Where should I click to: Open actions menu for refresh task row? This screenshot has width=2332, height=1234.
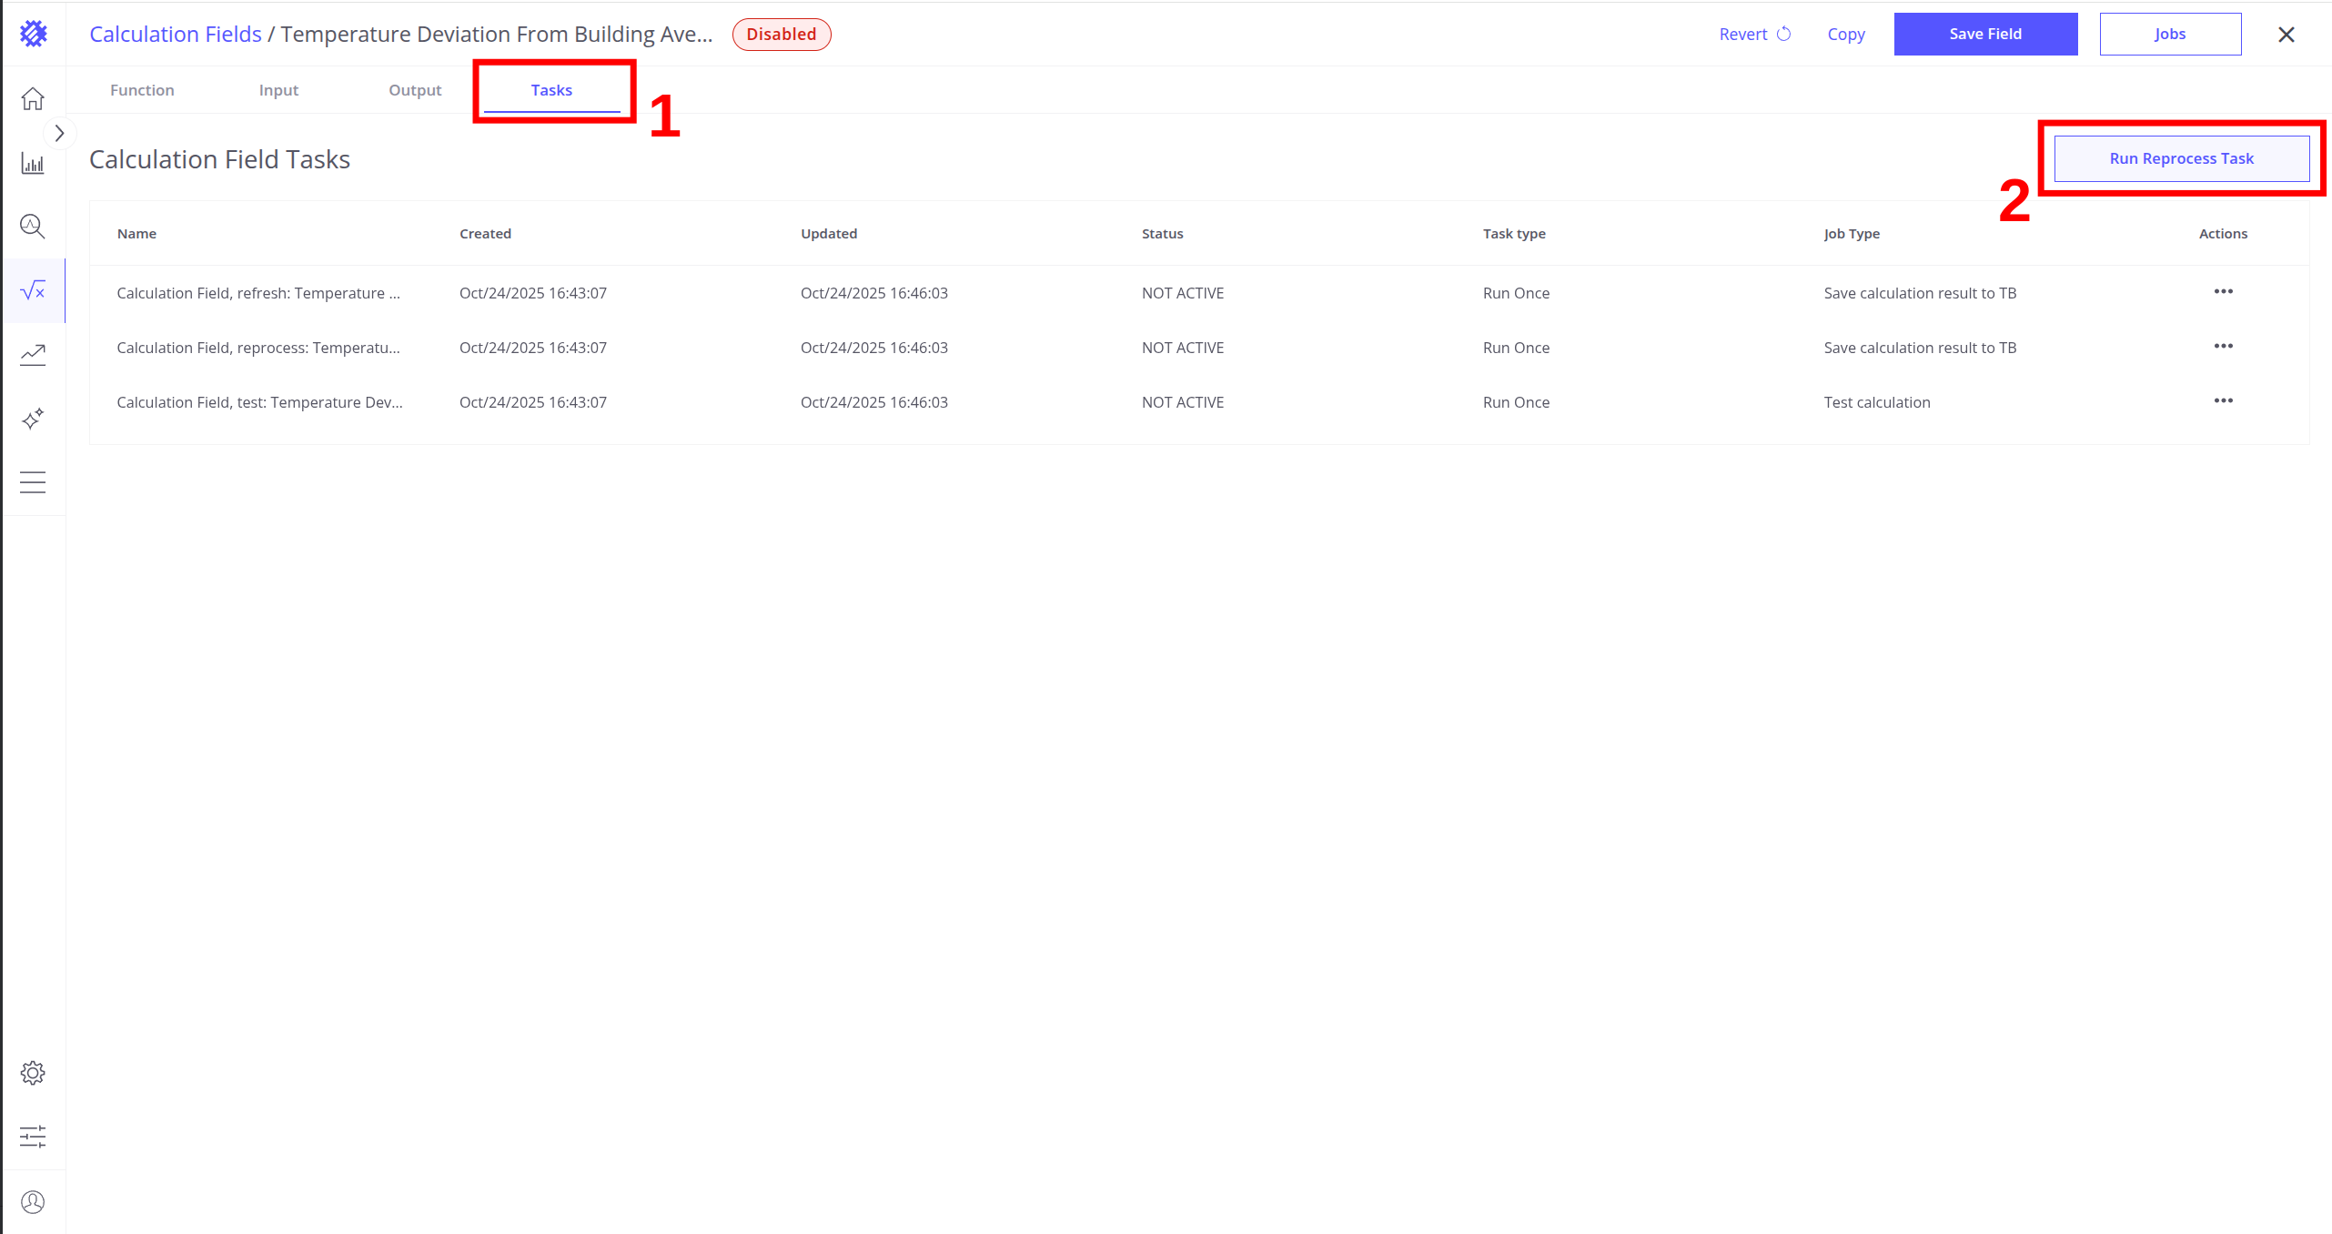(2223, 292)
